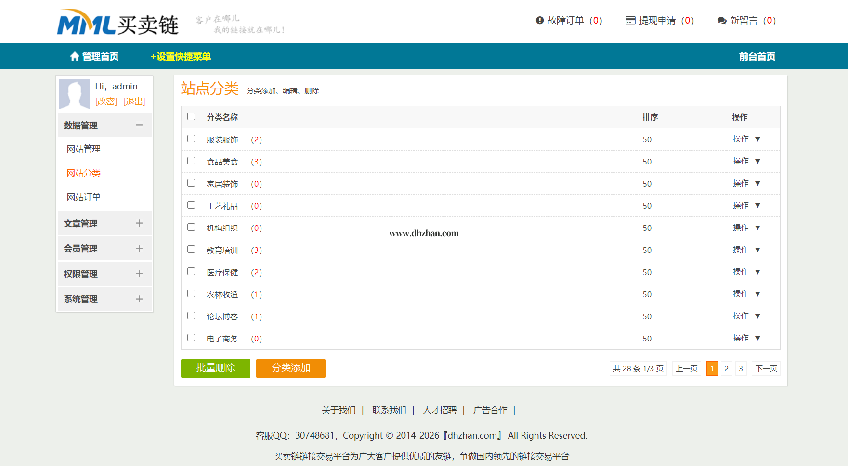Expand the 操作 dropdown for 电子商务
This screenshot has width=848, height=466.
coord(746,338)
